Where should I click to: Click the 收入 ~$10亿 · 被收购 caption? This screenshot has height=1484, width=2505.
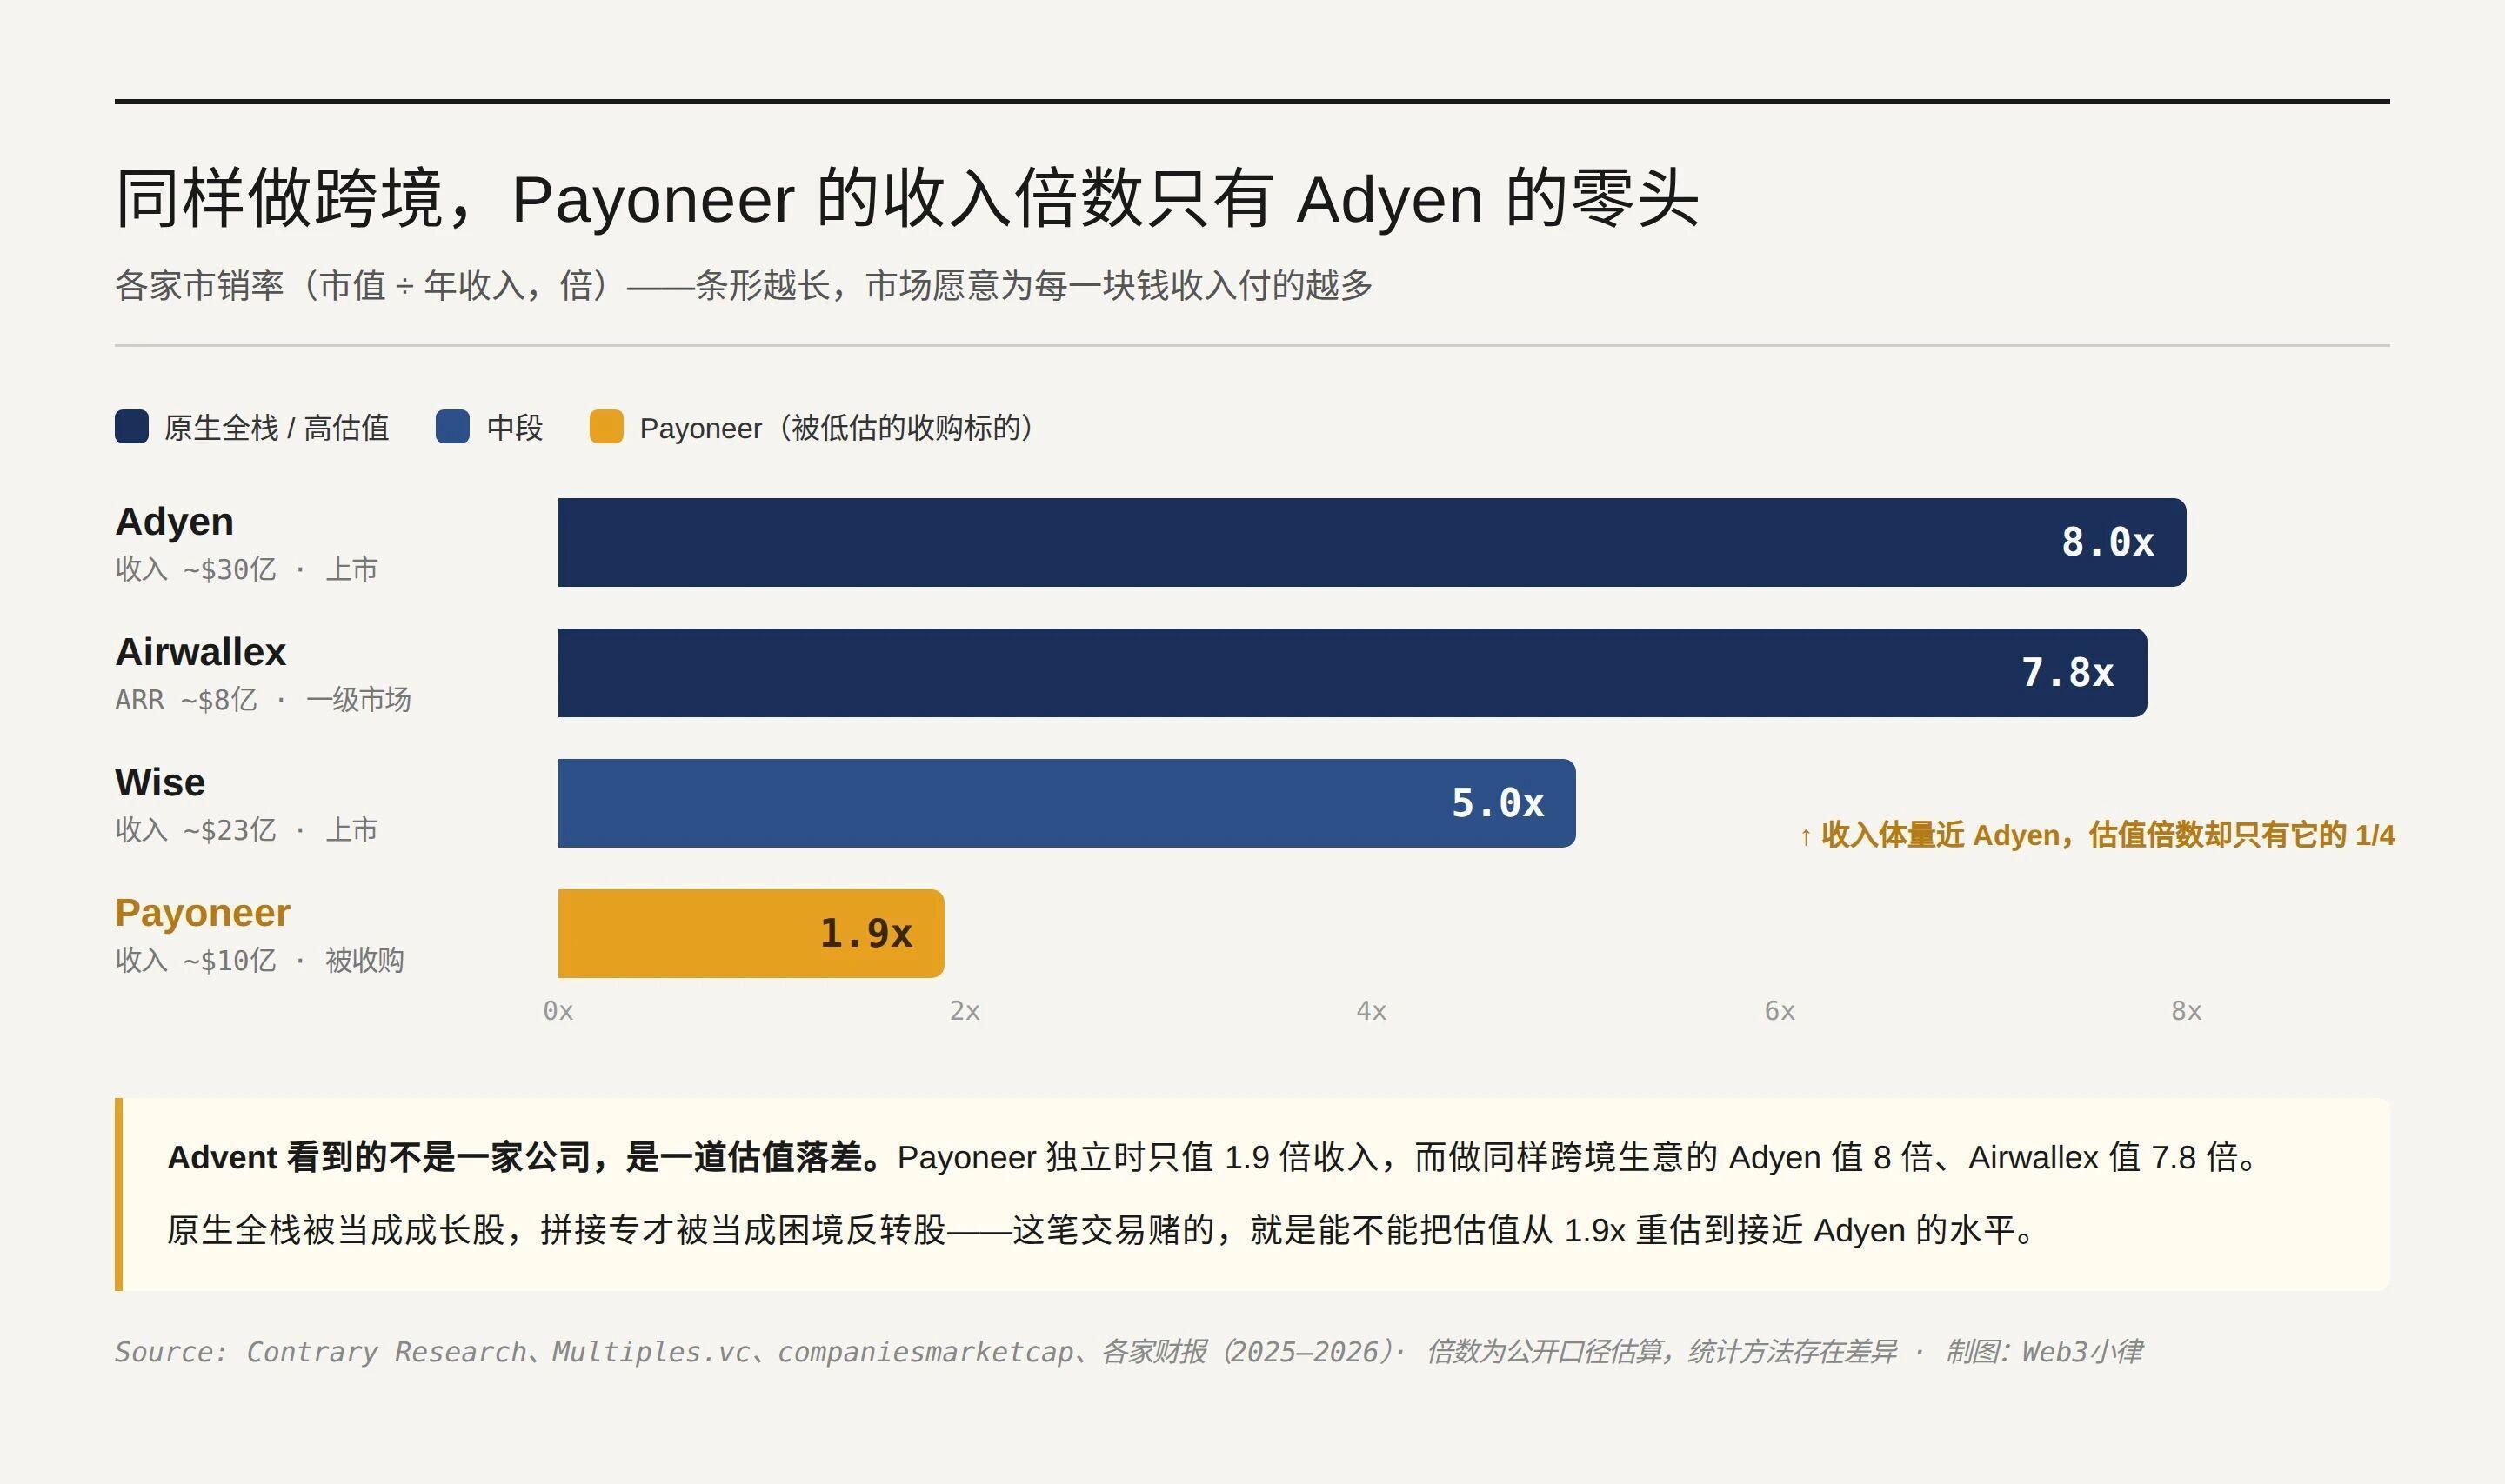tap(259, 960)
